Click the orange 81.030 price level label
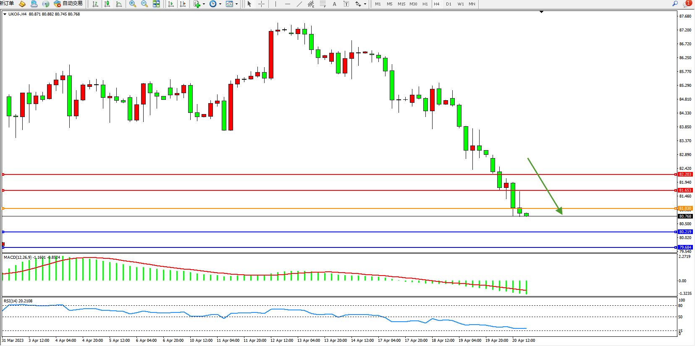The height and width of the screenshot is (346, 695). coord(685,208)
